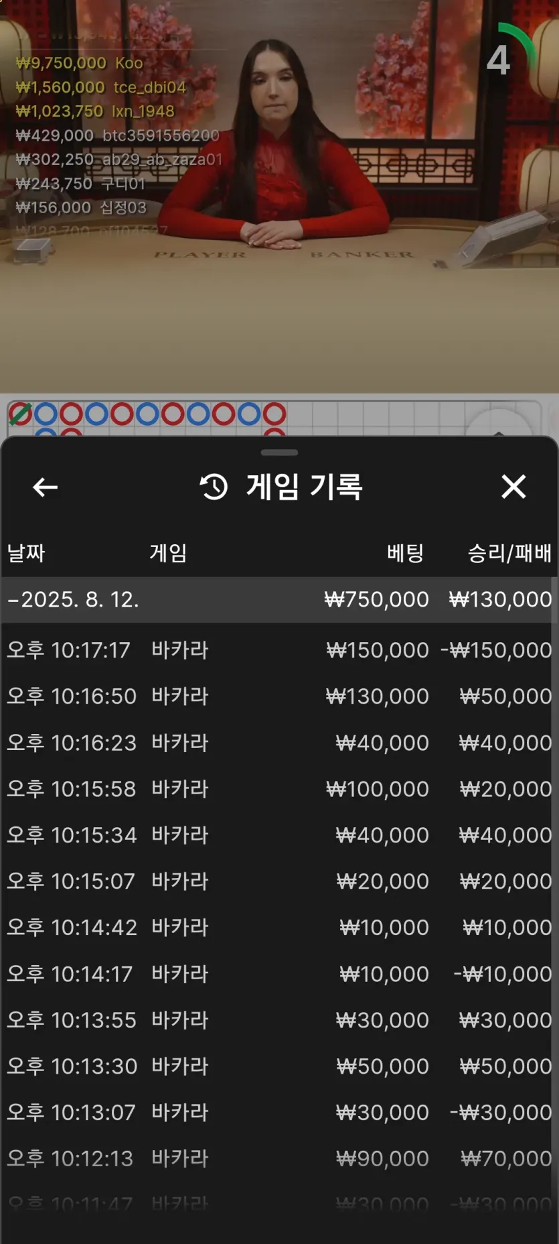Click the 날짜 column header

pos(26,553)
